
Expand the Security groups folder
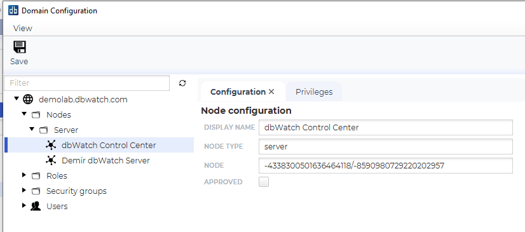click(x=24, y=190)
